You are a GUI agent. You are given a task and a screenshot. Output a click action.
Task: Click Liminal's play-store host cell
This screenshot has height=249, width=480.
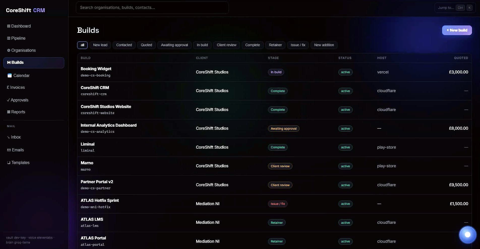pos(386,147)
